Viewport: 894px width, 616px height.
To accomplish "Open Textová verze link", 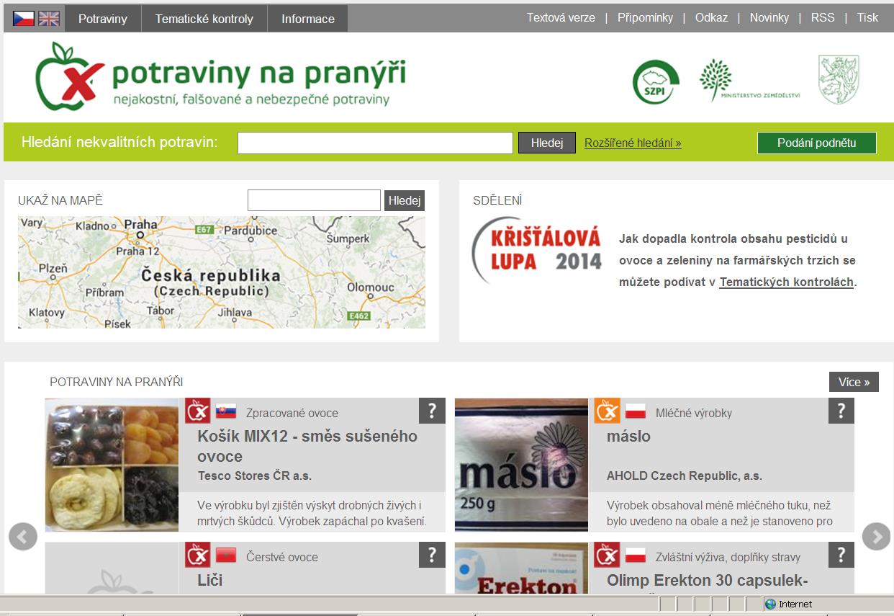I will pos(561,18).
